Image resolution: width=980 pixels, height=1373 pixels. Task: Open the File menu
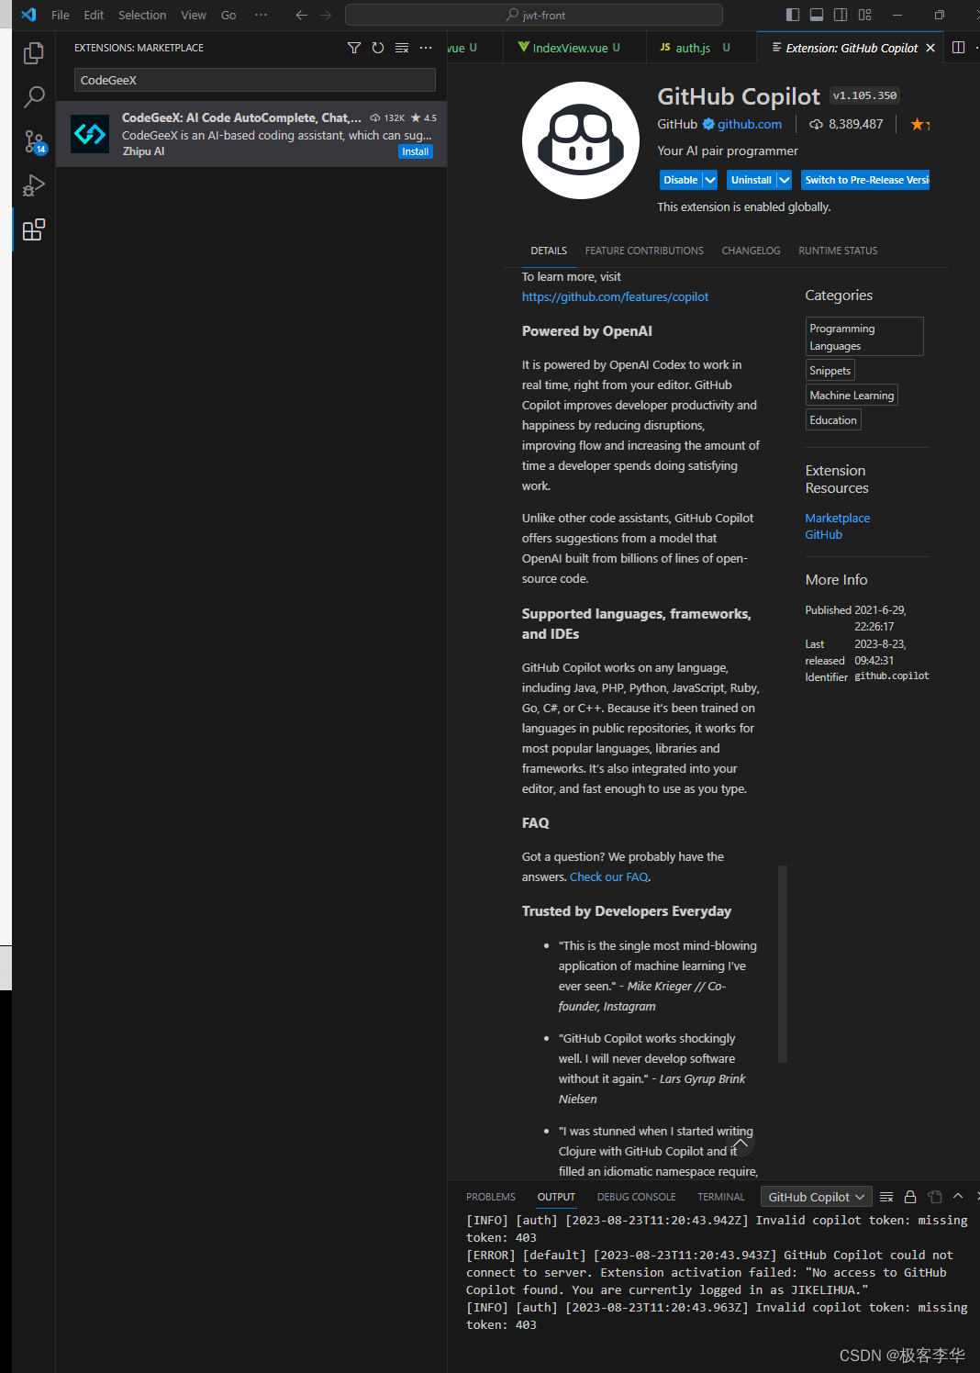tap(61, 15)
